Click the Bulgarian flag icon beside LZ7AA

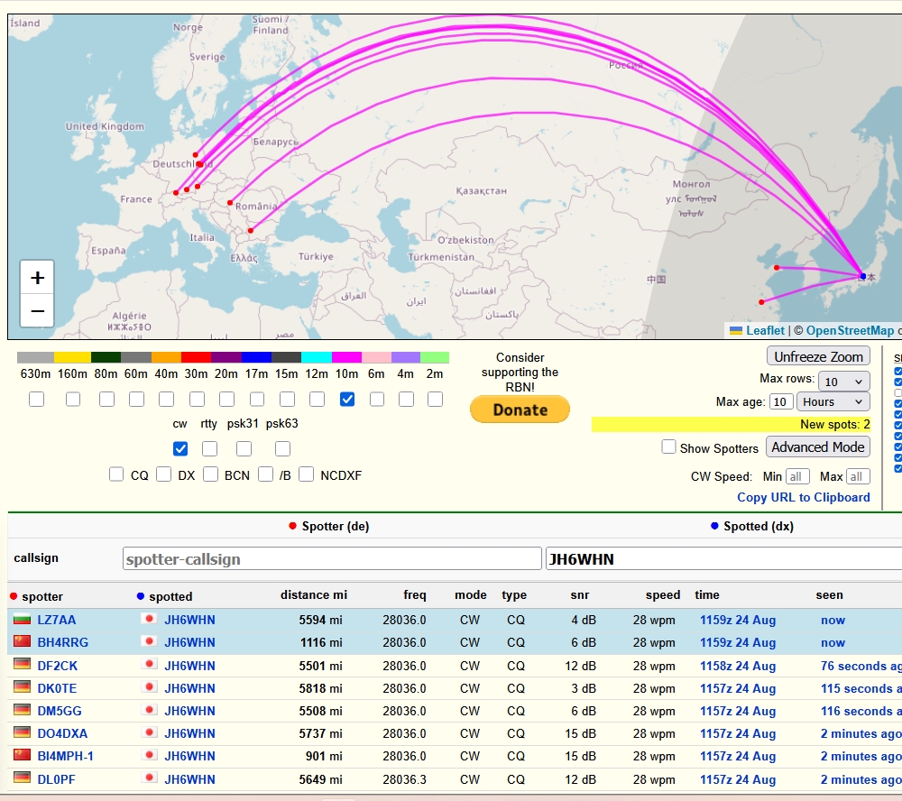click(22, 620)
